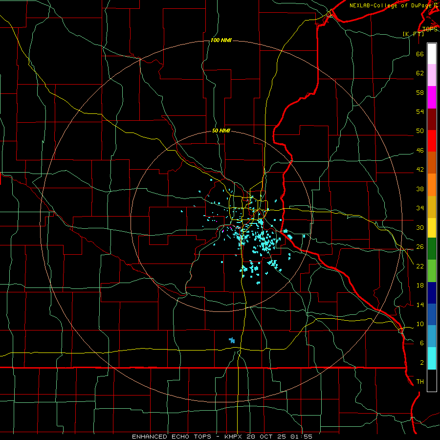Click the legend value 46
This screenshot has width=440, height=440.
click(420, 151)
